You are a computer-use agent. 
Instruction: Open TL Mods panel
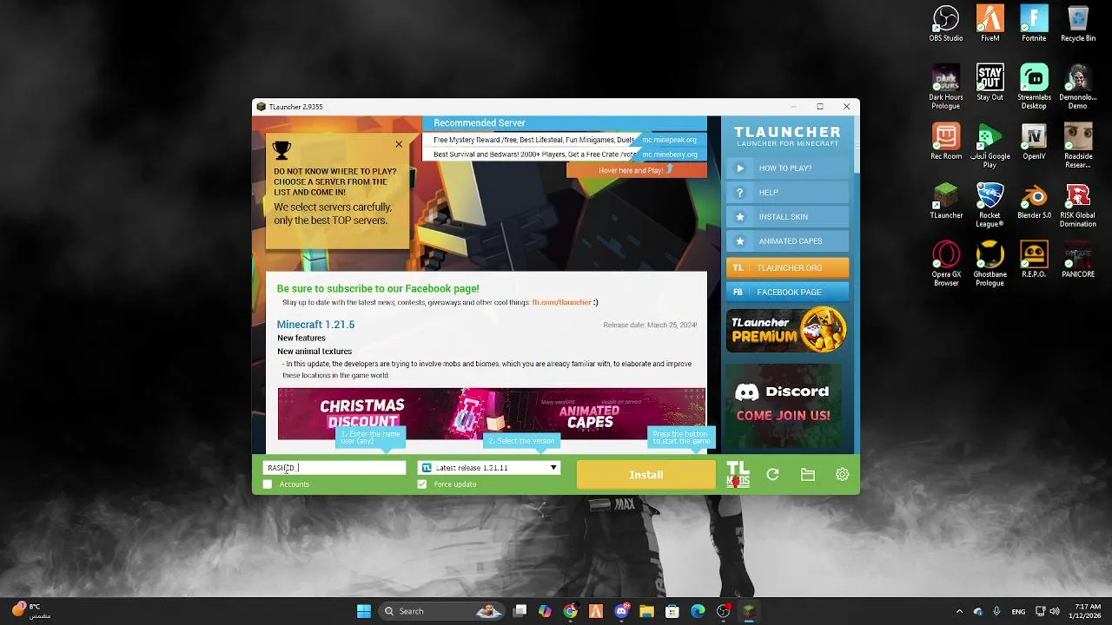[738, 475]
